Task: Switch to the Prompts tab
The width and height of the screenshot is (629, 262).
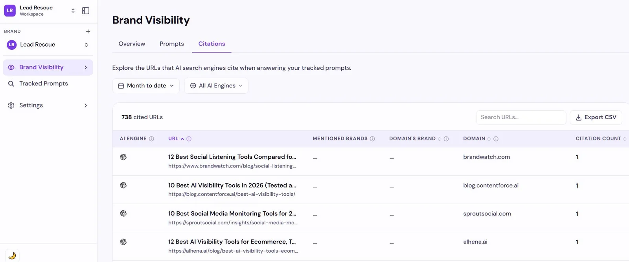Action: [172, 44]
